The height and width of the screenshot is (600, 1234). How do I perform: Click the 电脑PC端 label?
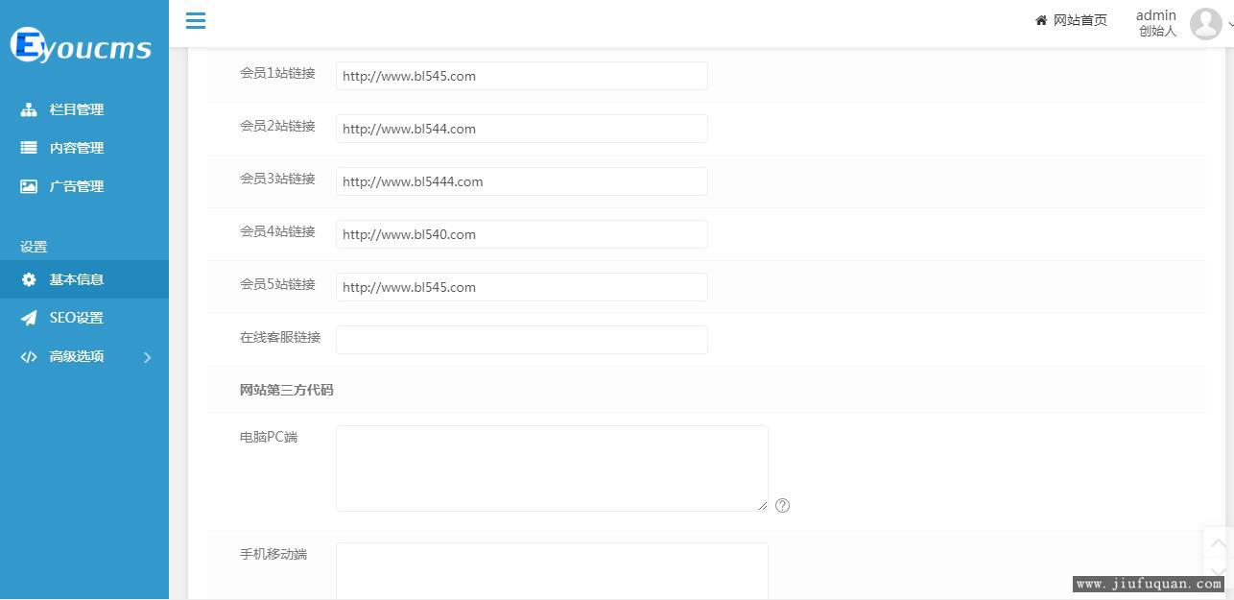(269, 437)
